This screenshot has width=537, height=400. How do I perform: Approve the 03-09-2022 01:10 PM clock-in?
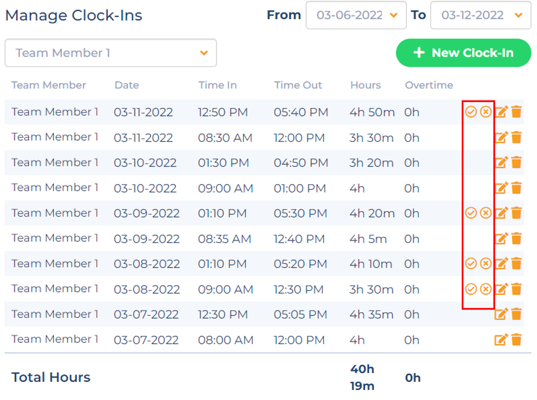(x=471, y=213)
